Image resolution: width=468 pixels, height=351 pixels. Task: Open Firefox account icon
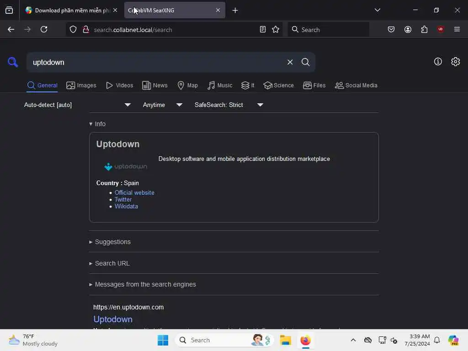408,29
